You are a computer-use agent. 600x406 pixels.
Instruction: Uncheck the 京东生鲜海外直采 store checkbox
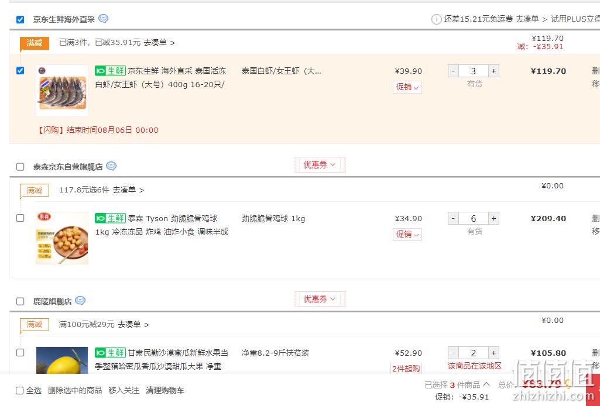pyautogui.click(x=20, y=19)
